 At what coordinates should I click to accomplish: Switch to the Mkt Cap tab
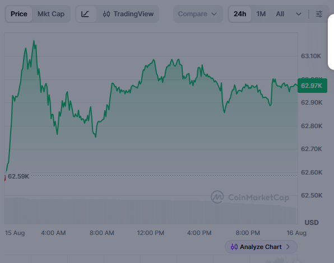pyautogui.click(x=51, y=14)
